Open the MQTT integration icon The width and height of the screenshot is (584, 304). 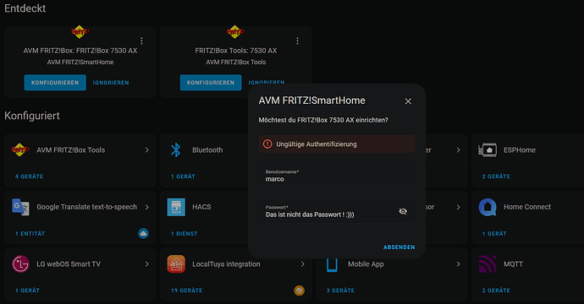point(488,264)
